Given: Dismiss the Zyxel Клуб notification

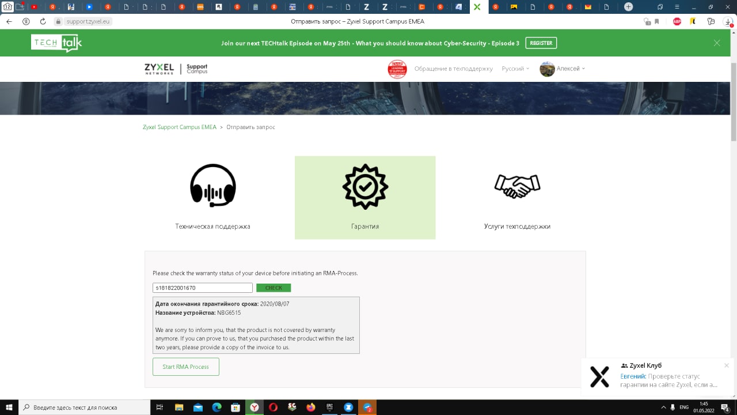Looking at the screenshot, I should [x=727, y=365].
